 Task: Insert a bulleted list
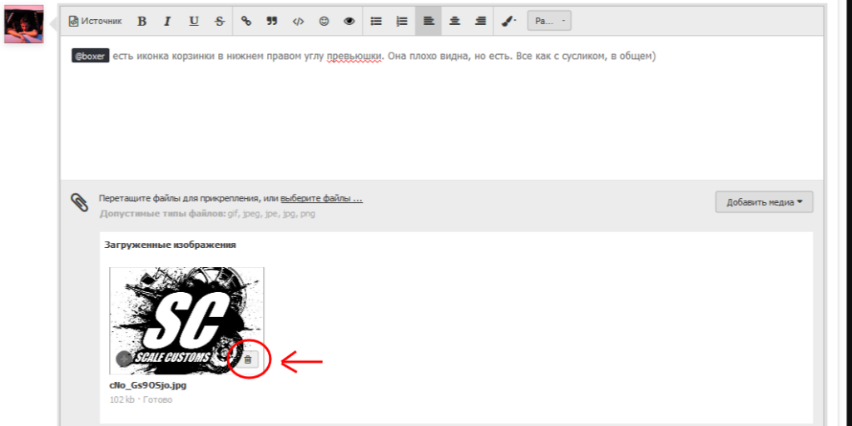coord(376,21)
